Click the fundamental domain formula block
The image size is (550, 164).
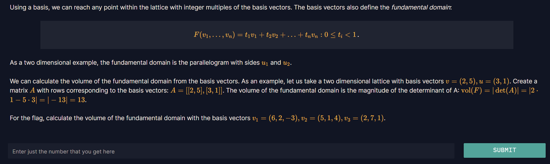(277, 35)
